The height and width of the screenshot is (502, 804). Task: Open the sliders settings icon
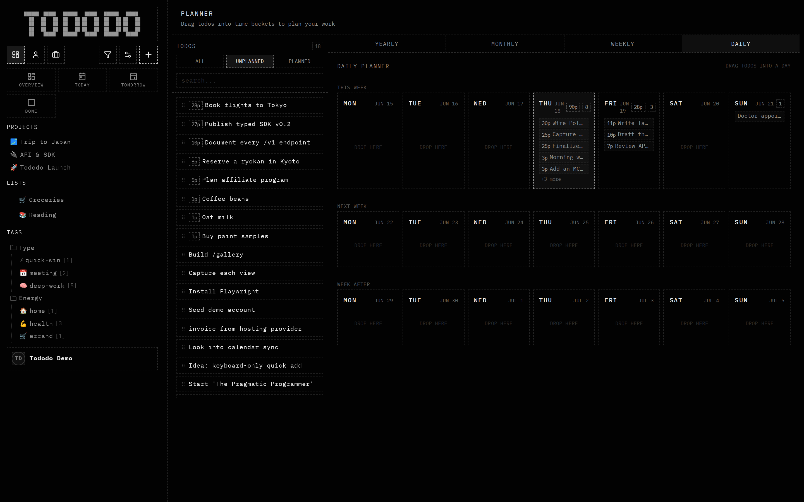click(128, 55)
